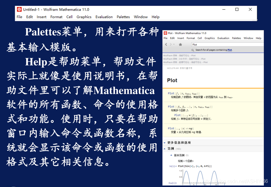Image resolution: width=271 pixels, height=187 pixels.
Task: Open Format menu in Plot help window
Action: (191, 38)
